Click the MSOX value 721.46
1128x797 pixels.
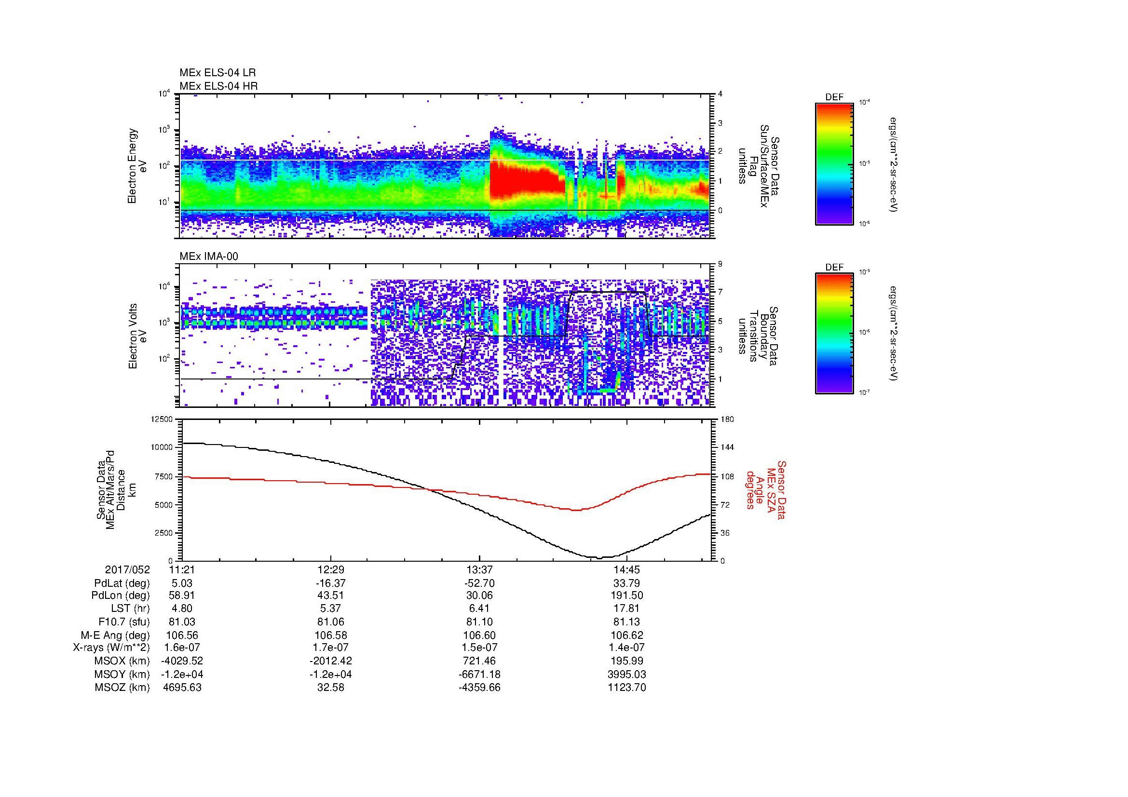[479, 661]
